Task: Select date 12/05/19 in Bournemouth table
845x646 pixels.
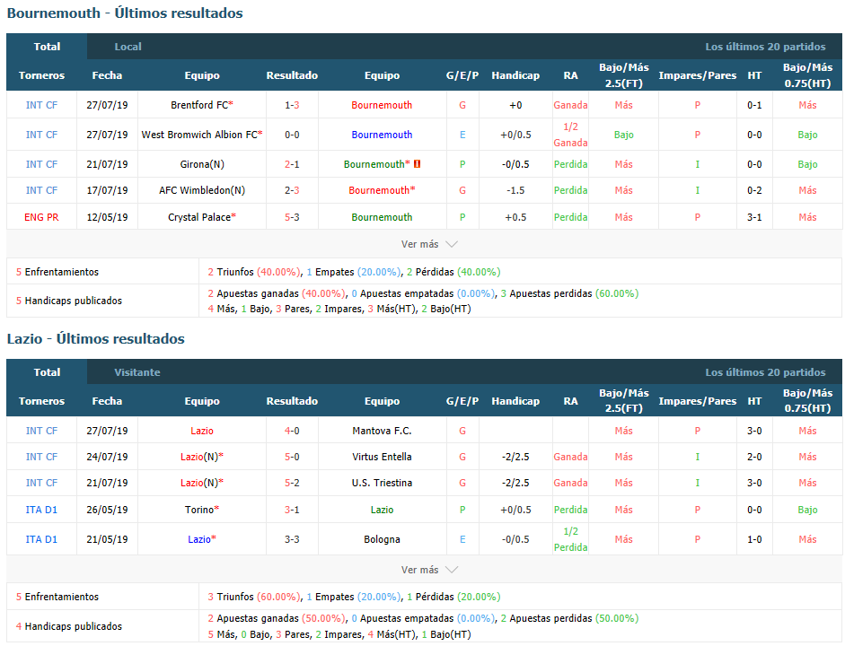Action: [x=107, y=217]
